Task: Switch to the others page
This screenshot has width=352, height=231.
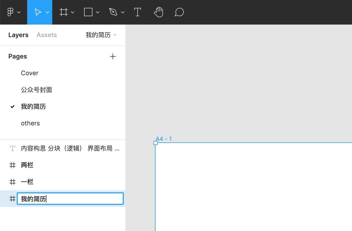Action: click(x=30, y=123)
